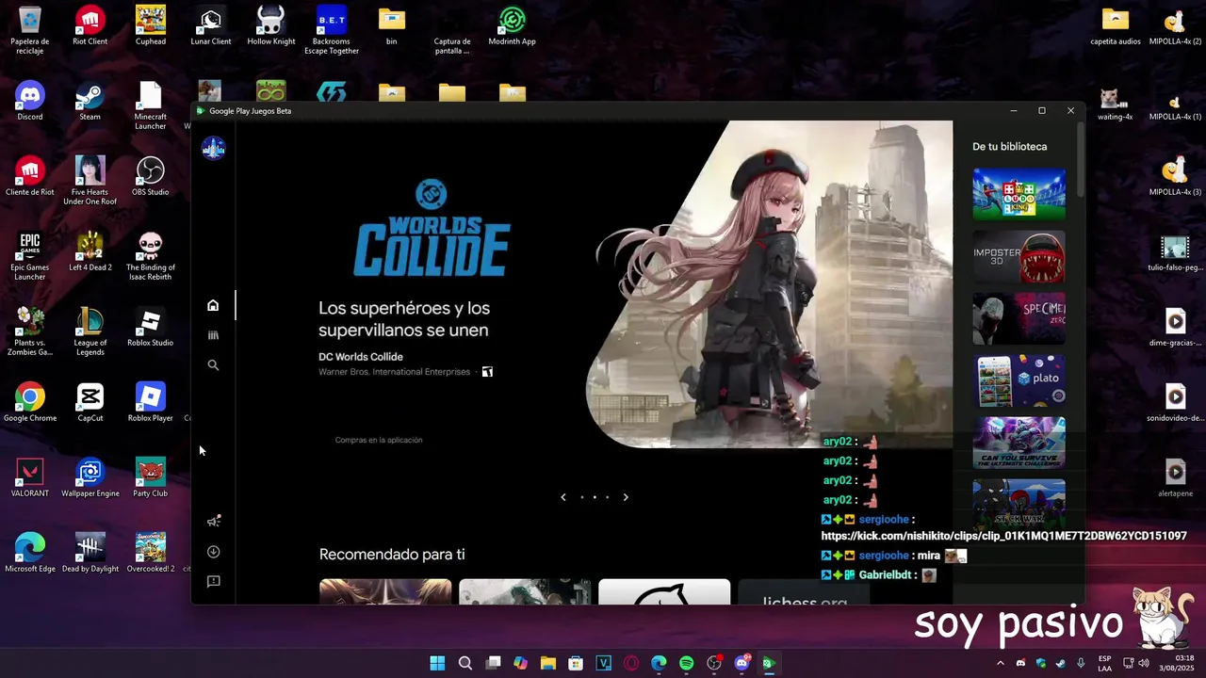This screenshot has height=678, width=1206.
Task: Open the first recommended game card
Action: coord(385,591)
